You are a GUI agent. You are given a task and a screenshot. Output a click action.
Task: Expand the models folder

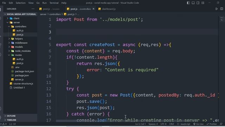[x=20, y=47]
